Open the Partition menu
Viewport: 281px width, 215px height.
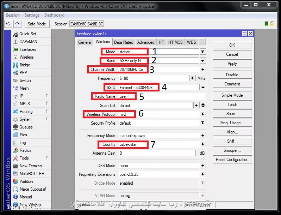[x=31, y=181]
